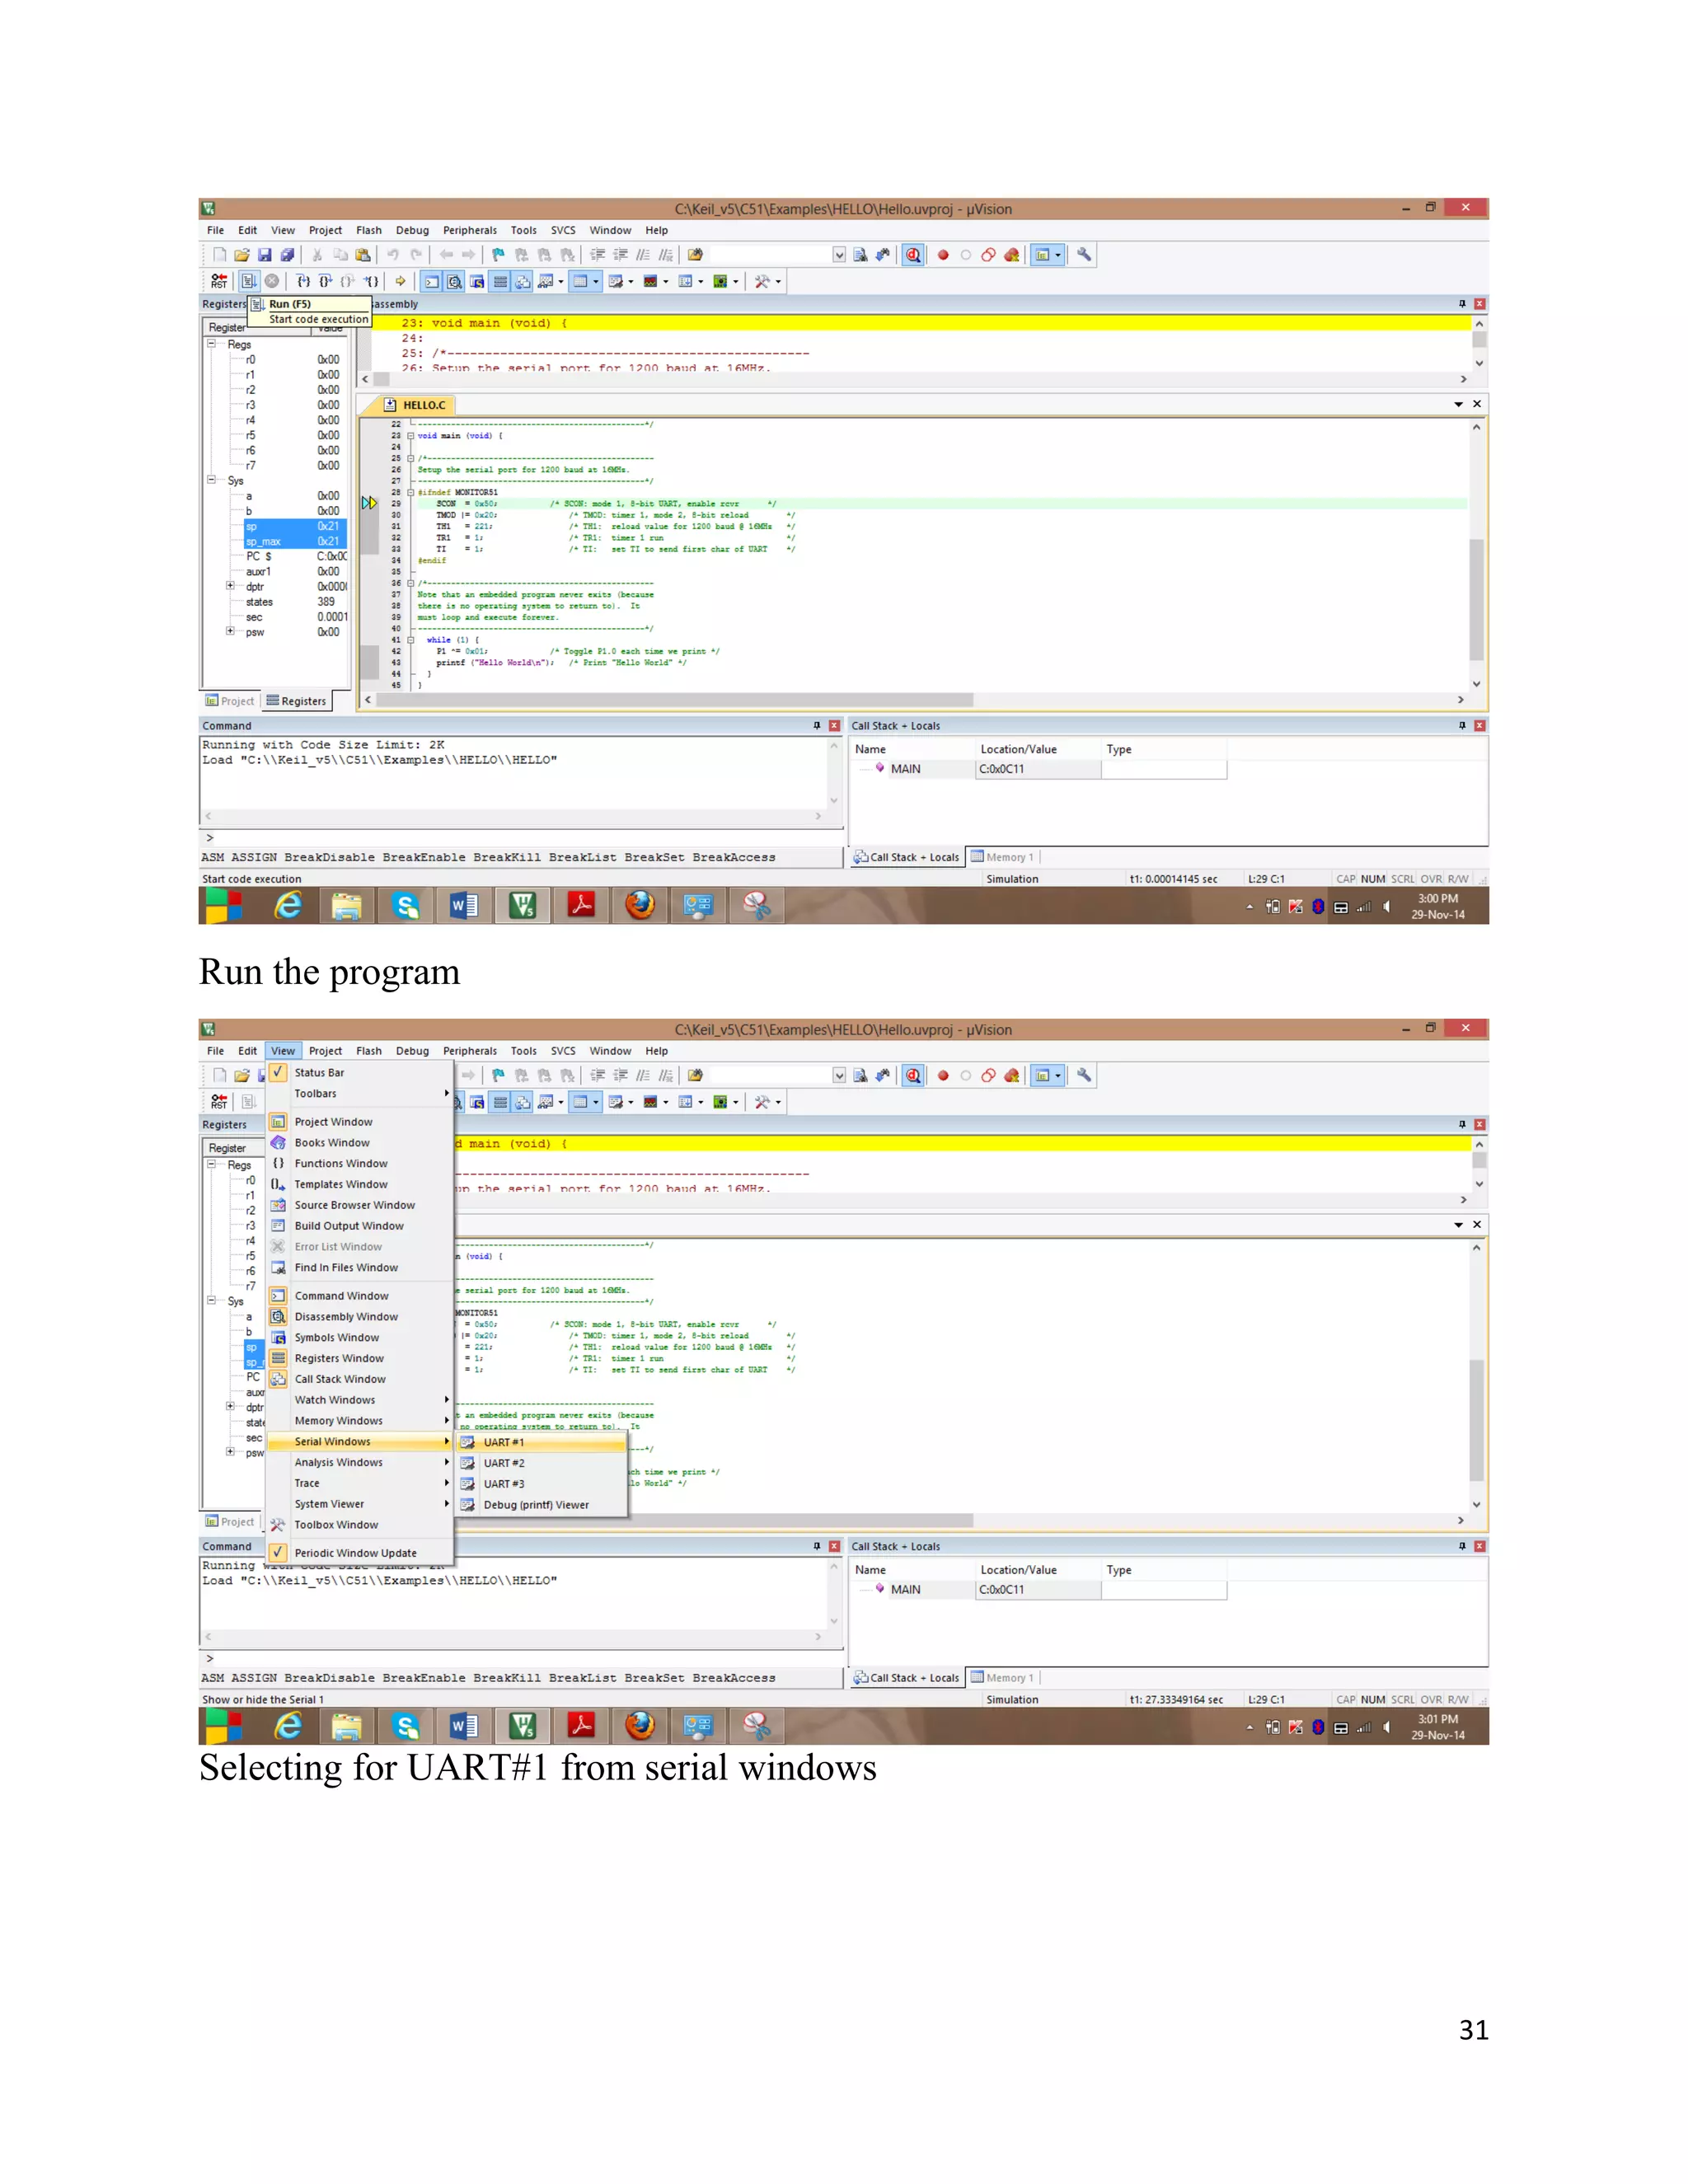Click Stop icon in Run-tooltip screenshot
Screen dimensions: 1688x2184
pyautogui.click(x=272, y=282)
